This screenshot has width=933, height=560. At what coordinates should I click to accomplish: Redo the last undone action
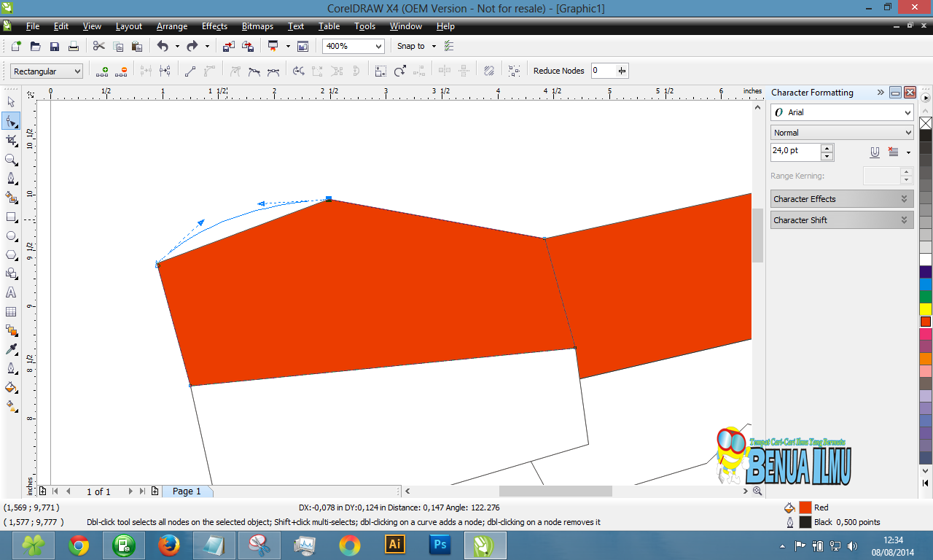pyautogui.click(x=192, y=46)
